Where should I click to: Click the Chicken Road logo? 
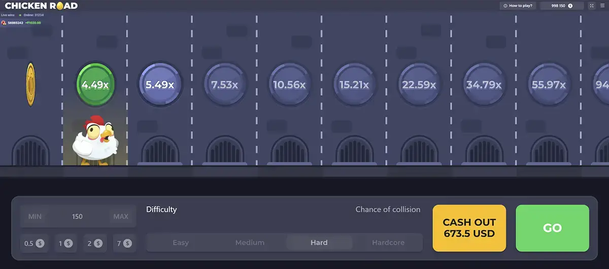41,6
